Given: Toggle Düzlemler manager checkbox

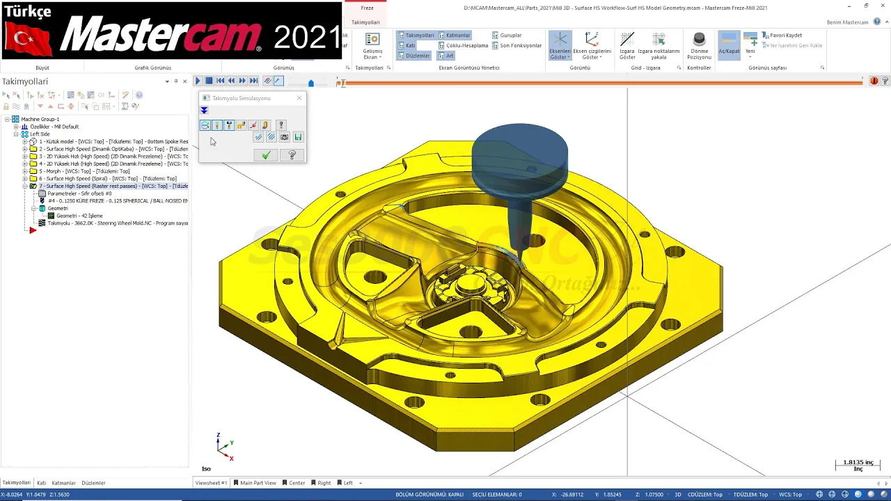Looking at the screenshot, I should tap(414, 56).
